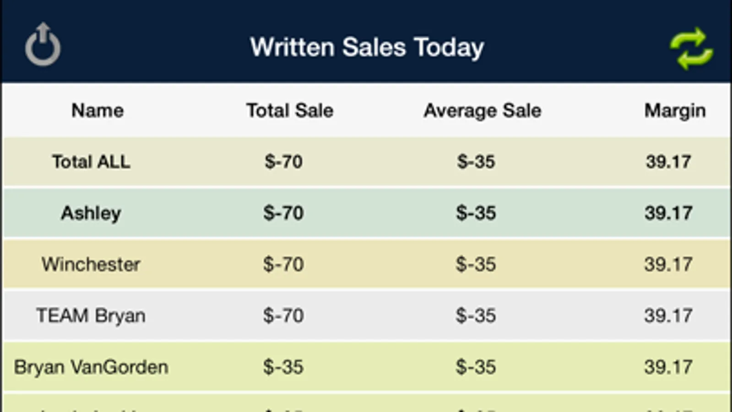Click Winchester's total sale value
Image resolution: width=732 pixels, height=412 pixels.
click(283, 265)
